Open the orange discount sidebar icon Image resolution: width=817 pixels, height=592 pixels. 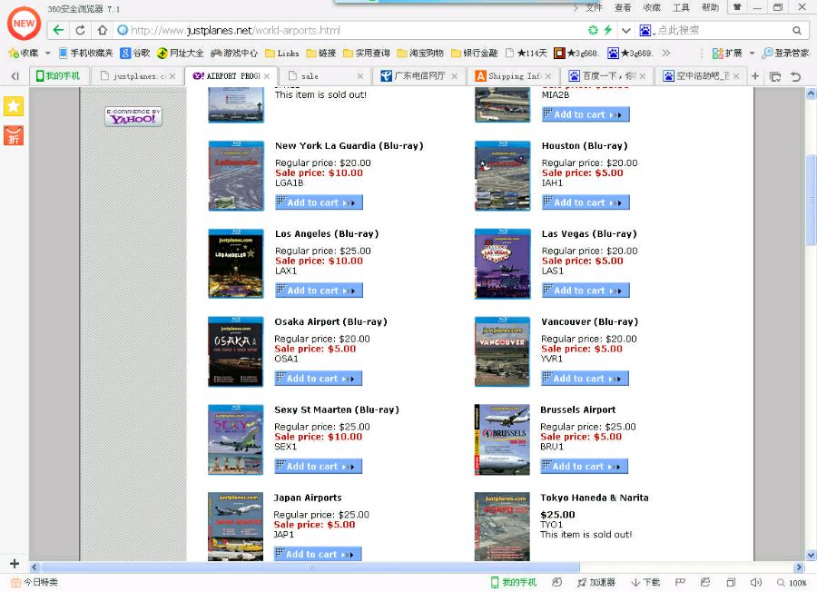(x=14, y=135)
